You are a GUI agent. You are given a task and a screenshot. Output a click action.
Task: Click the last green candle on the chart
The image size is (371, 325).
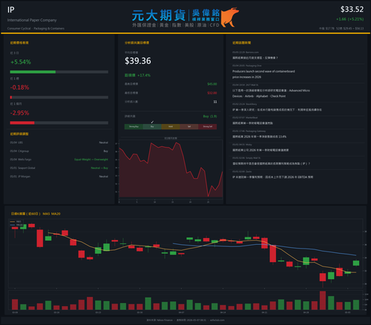356,263
